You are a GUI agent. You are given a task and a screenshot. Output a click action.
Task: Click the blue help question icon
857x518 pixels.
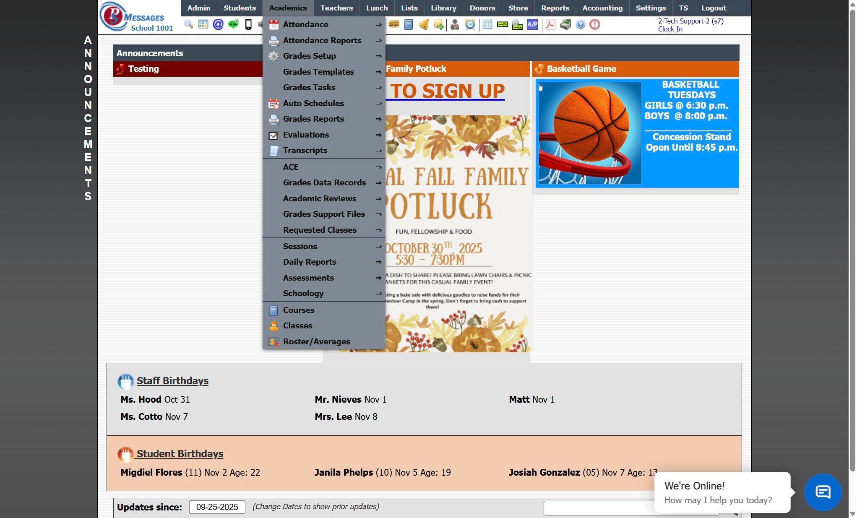(580, 24)
